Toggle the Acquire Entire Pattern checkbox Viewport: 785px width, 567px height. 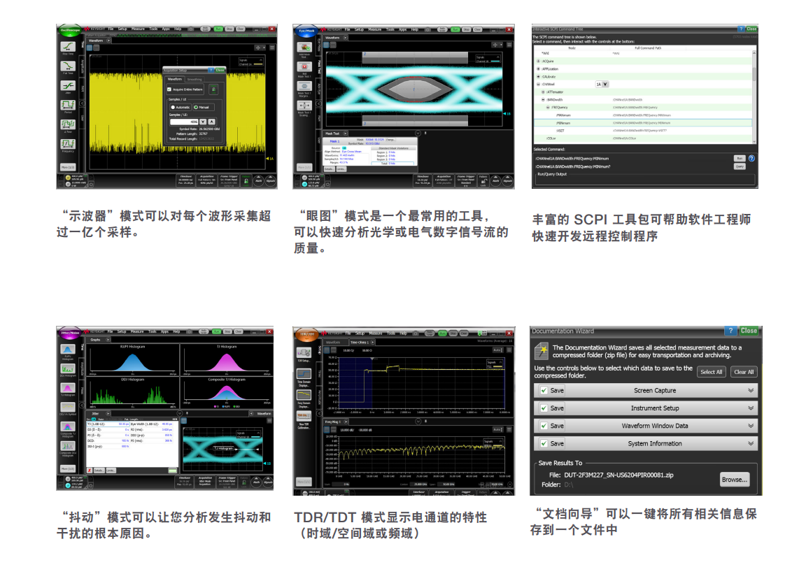169,89
